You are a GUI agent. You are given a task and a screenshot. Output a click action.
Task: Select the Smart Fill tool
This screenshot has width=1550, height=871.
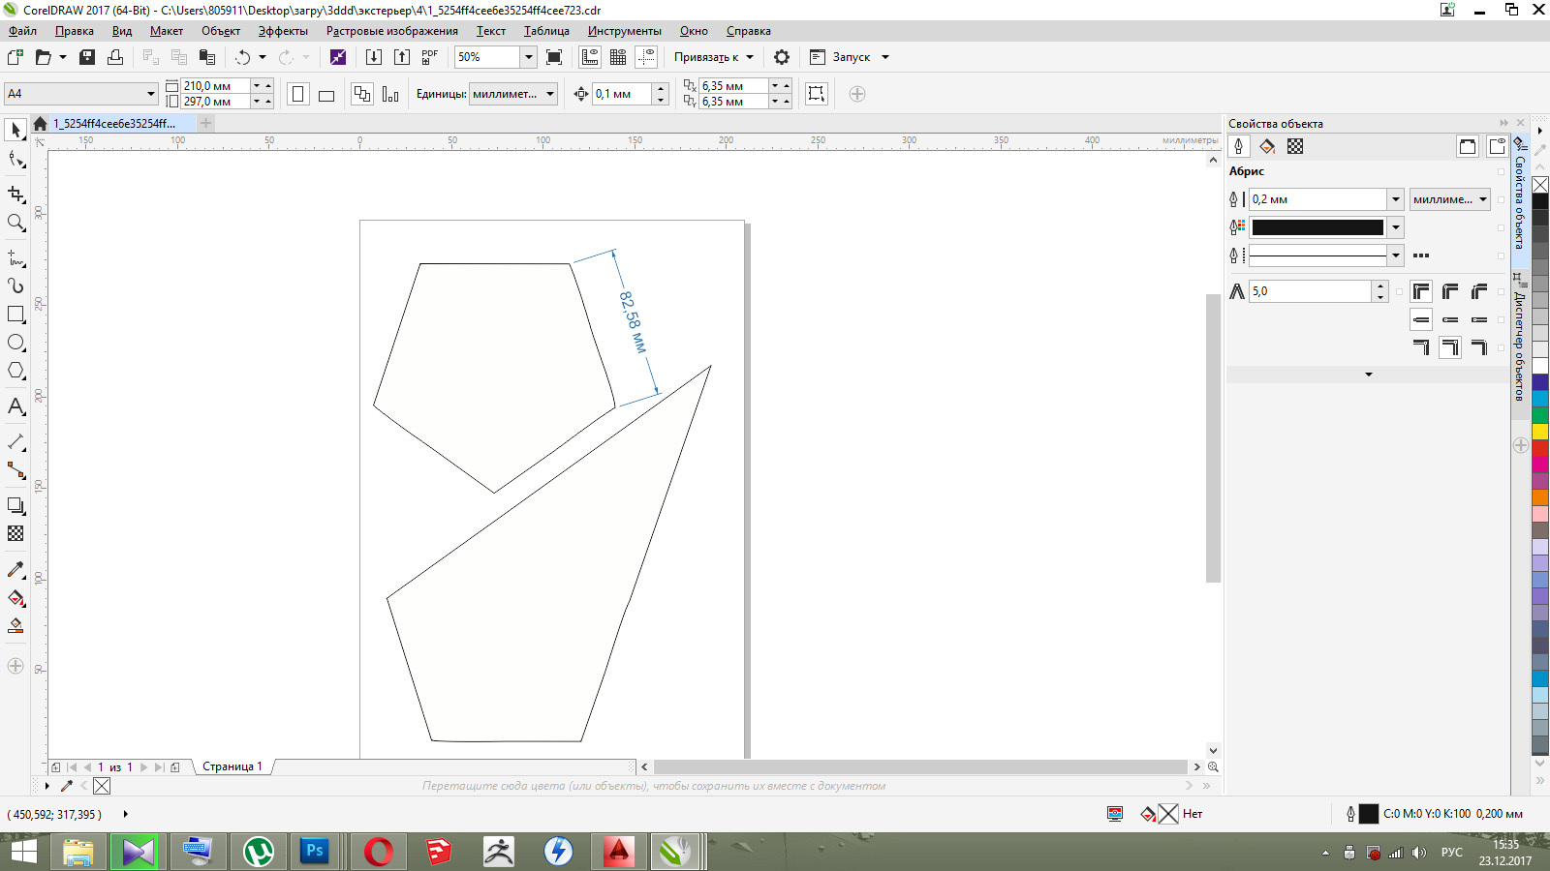15,626
